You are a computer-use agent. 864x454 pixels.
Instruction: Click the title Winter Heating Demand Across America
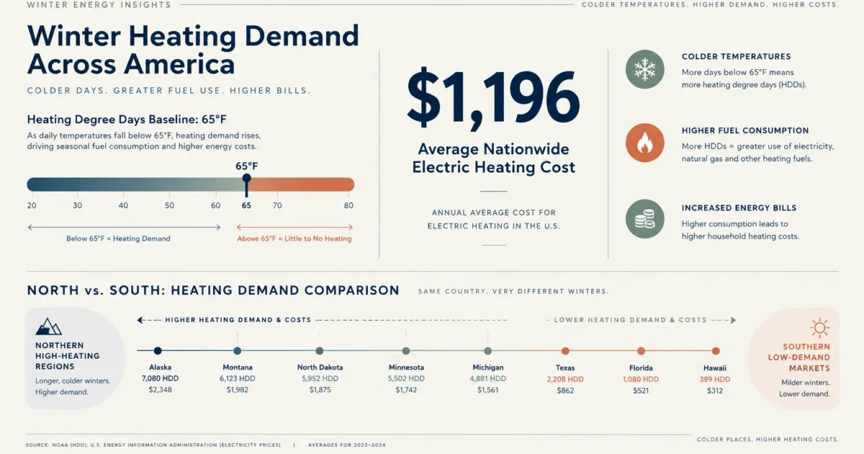[193, 50]
